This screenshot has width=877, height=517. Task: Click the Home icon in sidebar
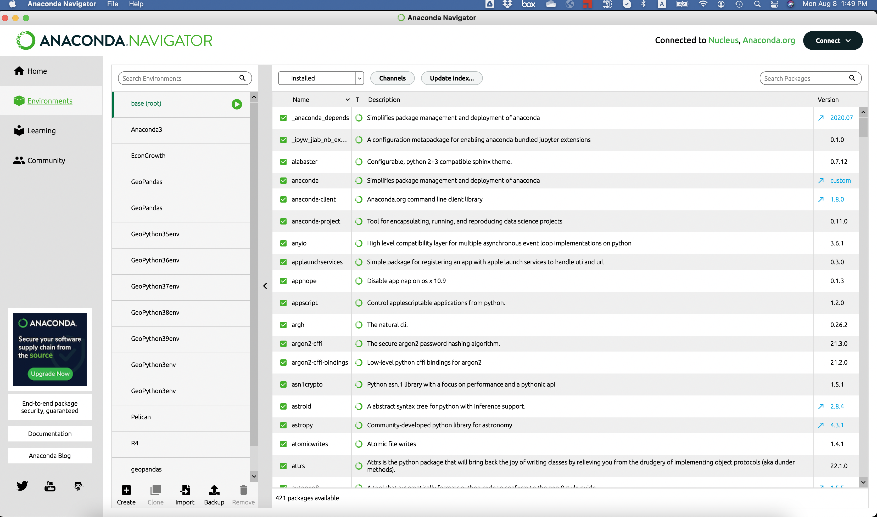tap(19, 71)
